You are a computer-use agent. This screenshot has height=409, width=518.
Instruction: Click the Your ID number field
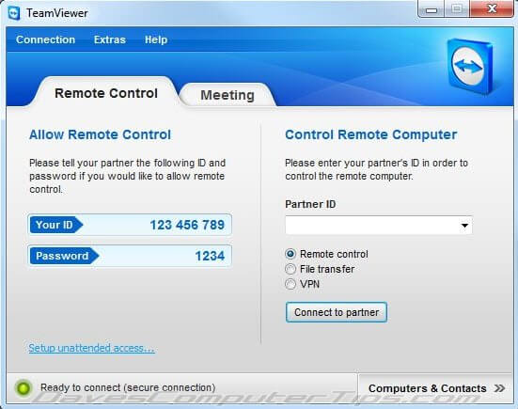(130, 225)
